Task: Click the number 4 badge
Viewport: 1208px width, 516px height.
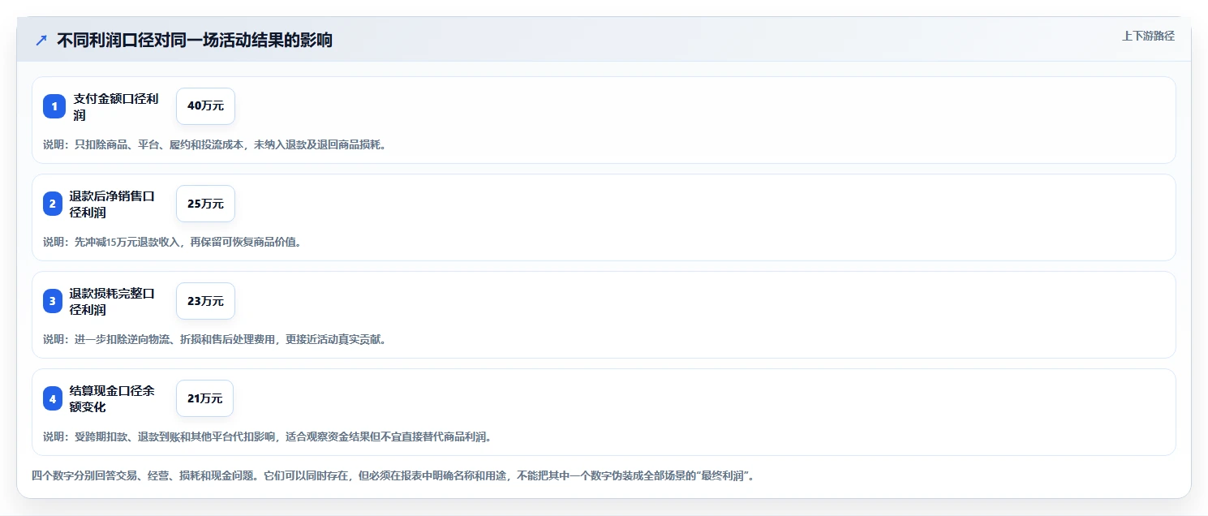Action: tap(53, 398)
